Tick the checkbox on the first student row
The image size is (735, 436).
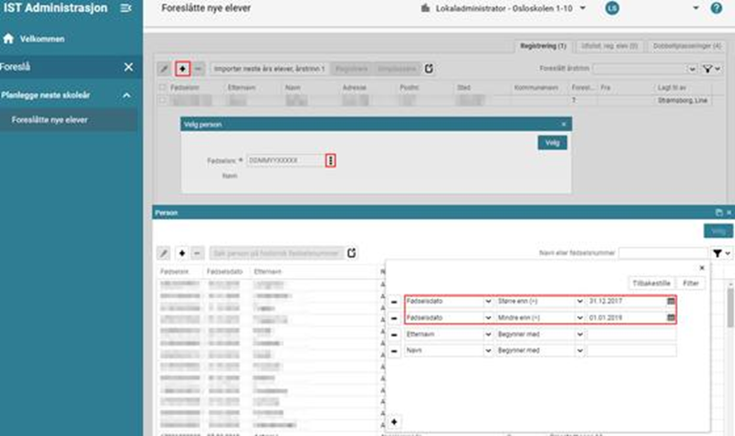[163, 100]
